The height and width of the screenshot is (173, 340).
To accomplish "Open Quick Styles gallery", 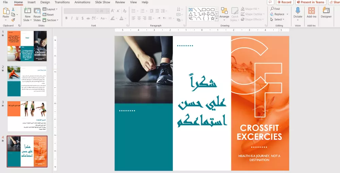I will (235, 14).
